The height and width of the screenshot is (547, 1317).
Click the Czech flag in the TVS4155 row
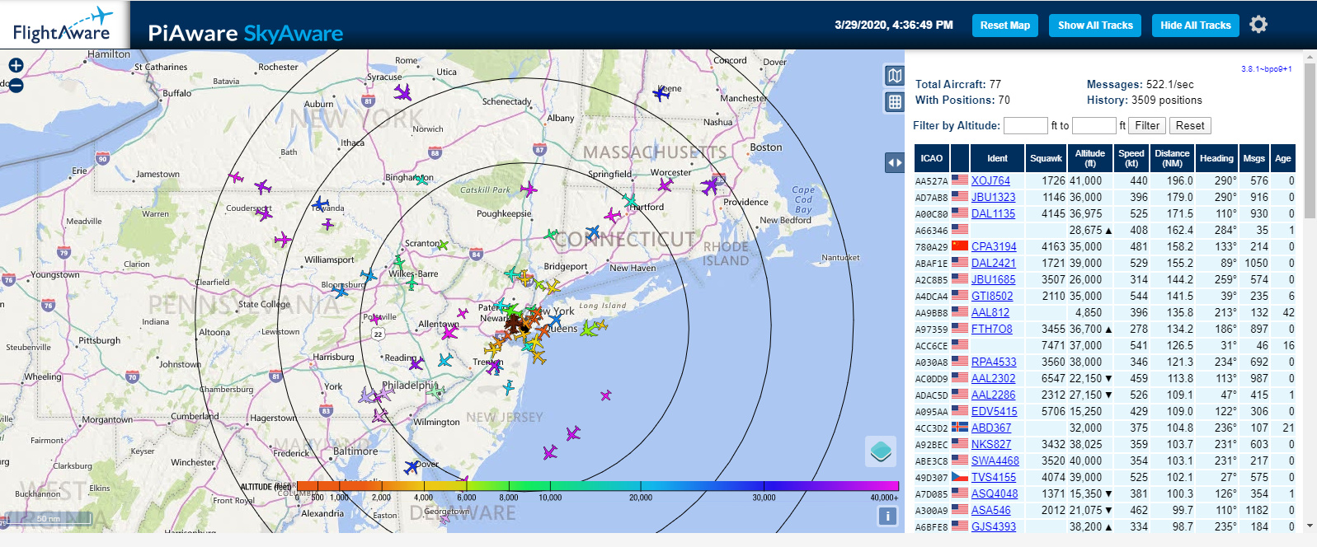pyautogui.click(x=960, y=476)
